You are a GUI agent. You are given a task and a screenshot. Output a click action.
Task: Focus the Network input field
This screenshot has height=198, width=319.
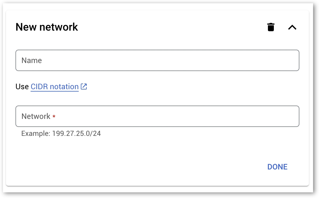157,116
